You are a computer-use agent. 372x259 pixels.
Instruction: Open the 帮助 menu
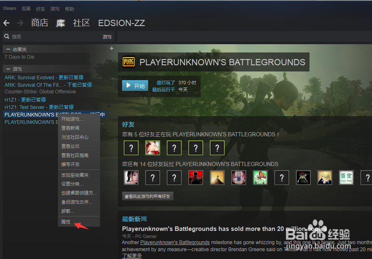click(x=70, y=9)
